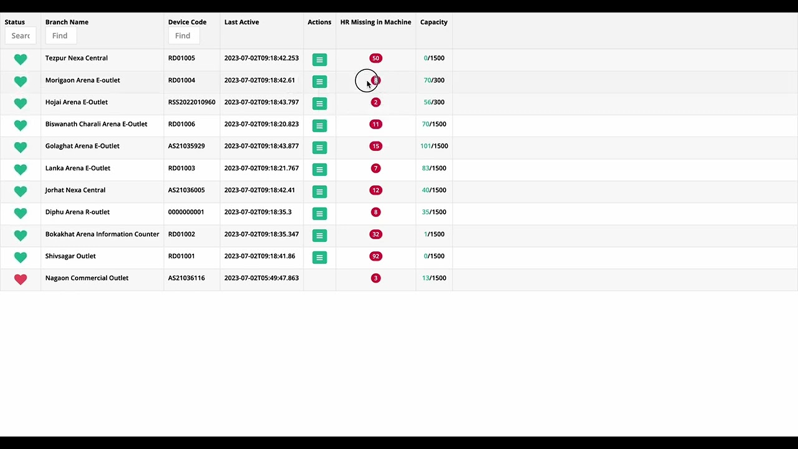Viewport: 798px width, 449px height.
Task: Sort by the Capacity column header
Action: point(434,22)
